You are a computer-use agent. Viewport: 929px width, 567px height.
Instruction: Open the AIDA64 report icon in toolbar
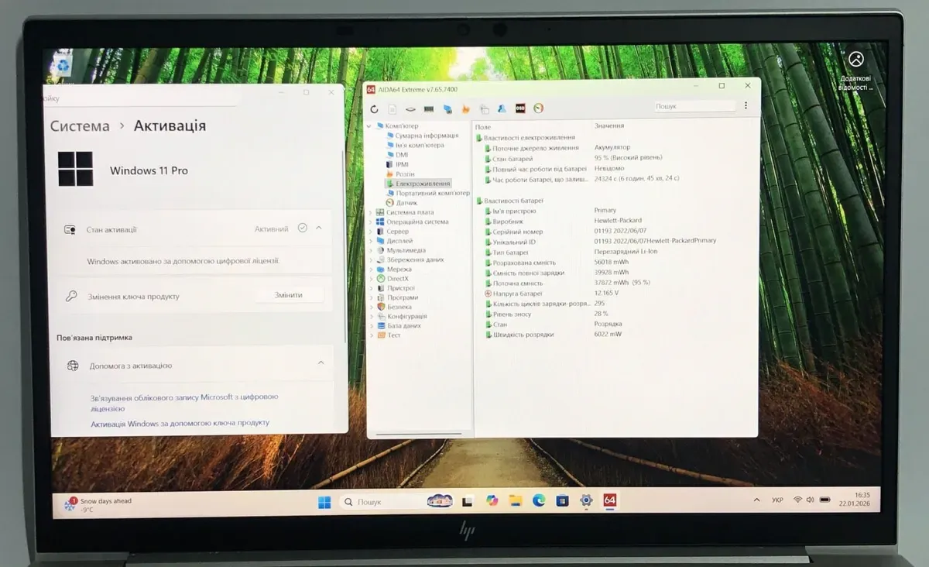click(x=393, y=109)
